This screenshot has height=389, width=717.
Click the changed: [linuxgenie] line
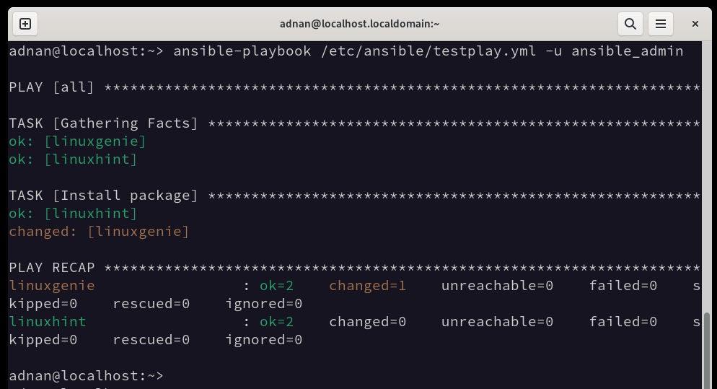click(x=99, y=232)
